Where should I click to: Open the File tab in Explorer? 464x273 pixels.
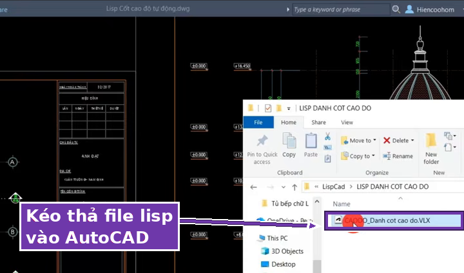258,122
